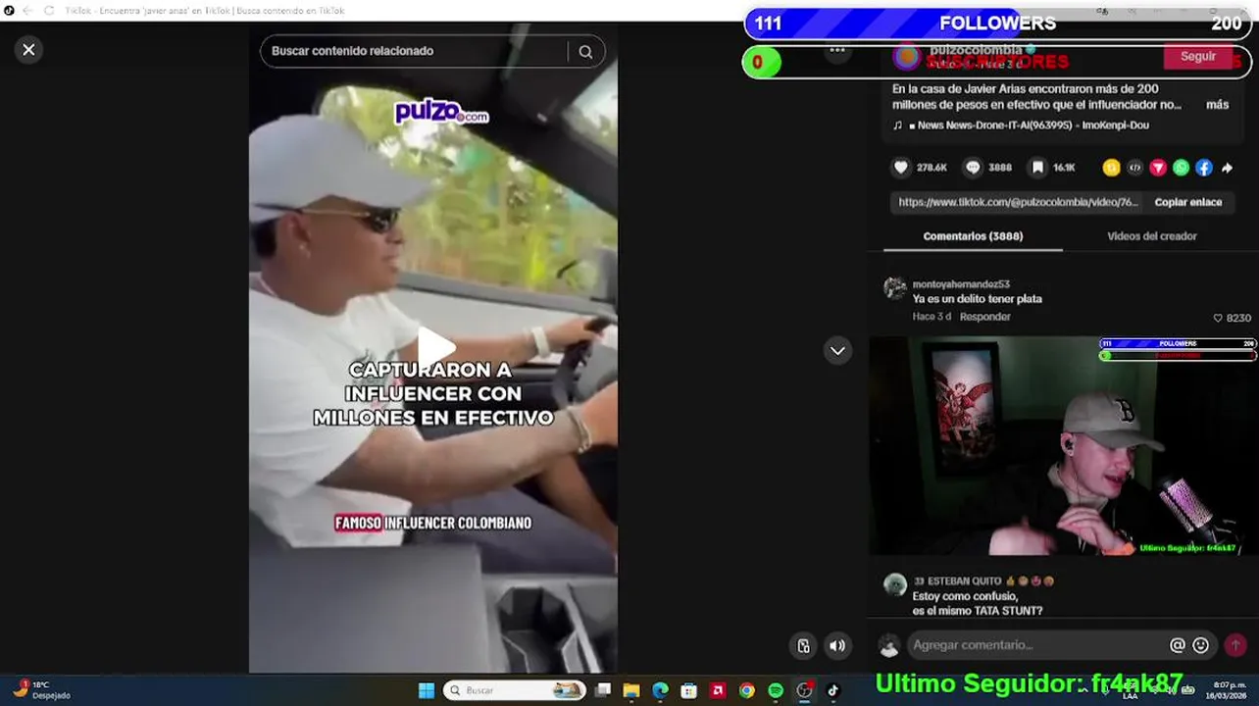Like the 'Ya es un delito' comment heart

tap(1218, 318)
